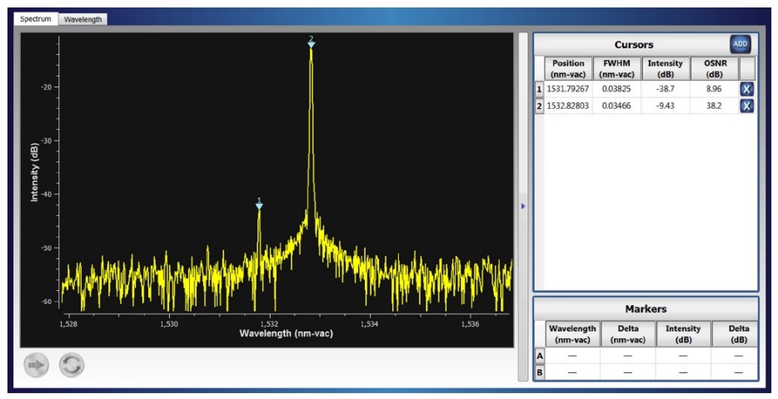The width and height of the screenshot is (778, 399).
Task: Click the FWHM (nm-vac) column header
Action: [x=616, y=68]
